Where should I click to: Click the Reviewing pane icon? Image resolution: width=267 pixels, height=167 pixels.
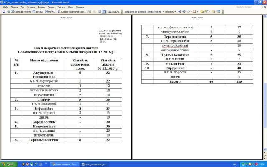[x=219, y=12]
